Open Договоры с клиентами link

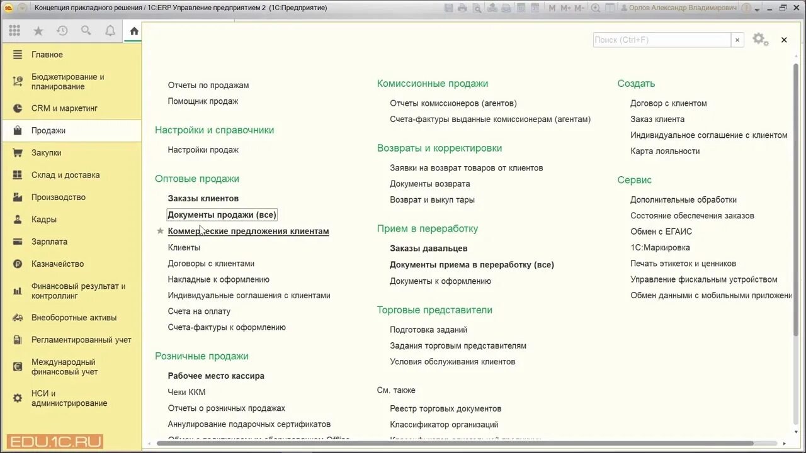(x=211, y=264)
